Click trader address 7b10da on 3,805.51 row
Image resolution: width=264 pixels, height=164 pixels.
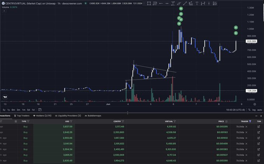(x=240, y=155)
